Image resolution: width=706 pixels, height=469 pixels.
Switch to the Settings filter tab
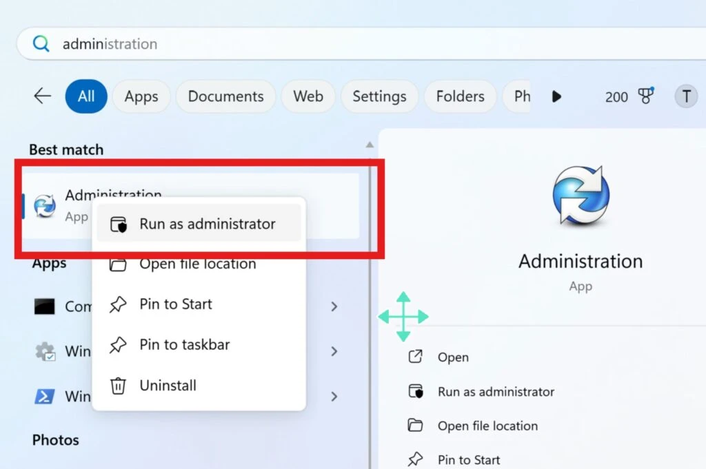click(x=379, y=96)
